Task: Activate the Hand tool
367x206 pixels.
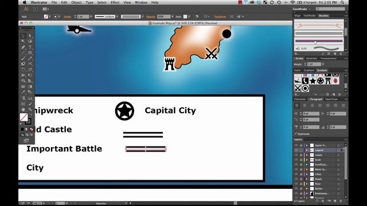Action: (x=23, y=109)
